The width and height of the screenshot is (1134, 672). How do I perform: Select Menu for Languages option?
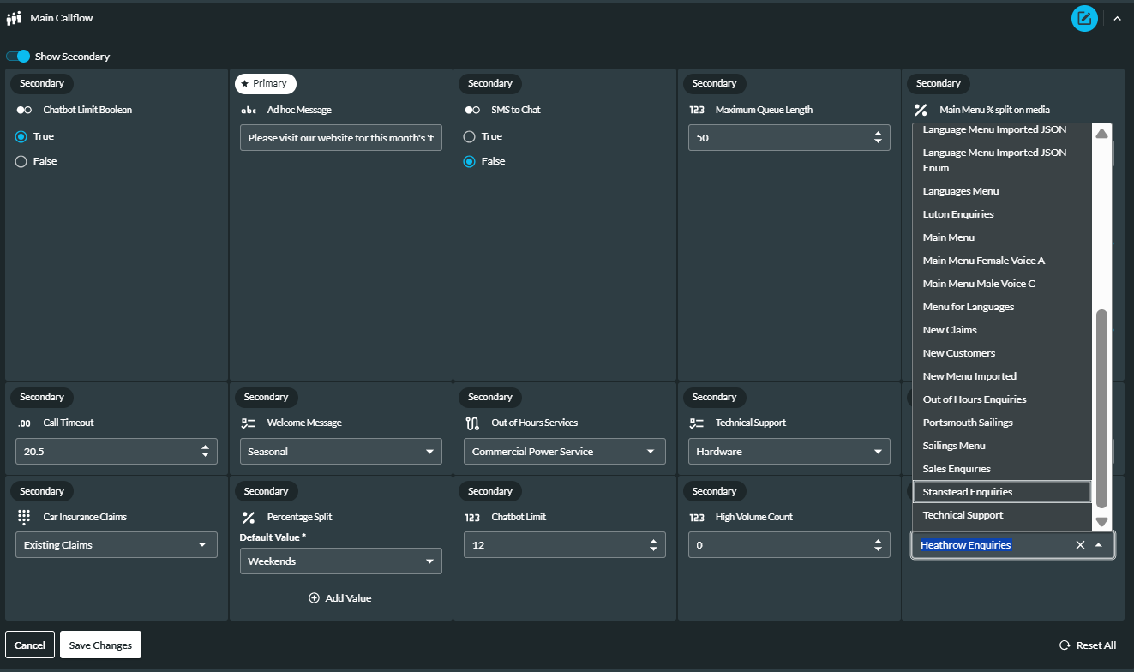click(x=1002, y=307)
